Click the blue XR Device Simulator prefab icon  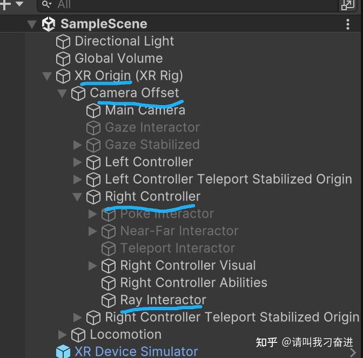(63, 352)
